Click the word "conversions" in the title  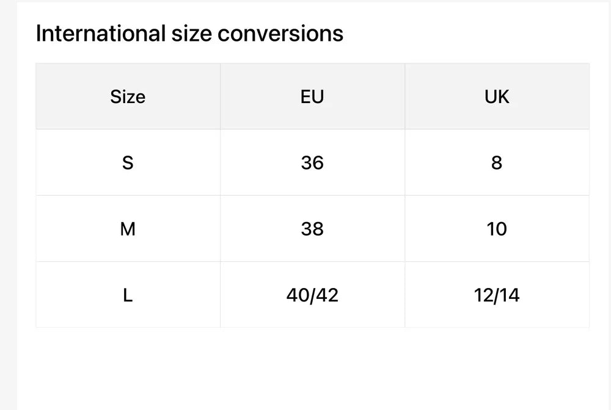[x=280, y=34]
